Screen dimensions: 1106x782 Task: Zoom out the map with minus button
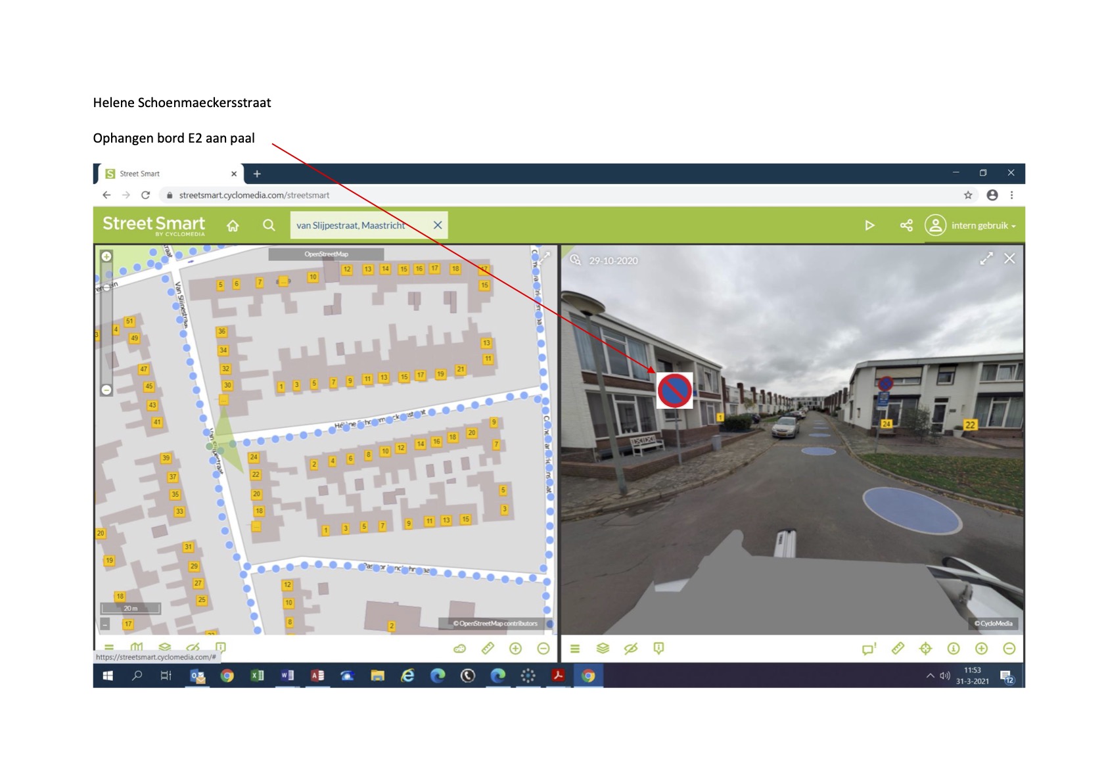click(106, 390)
